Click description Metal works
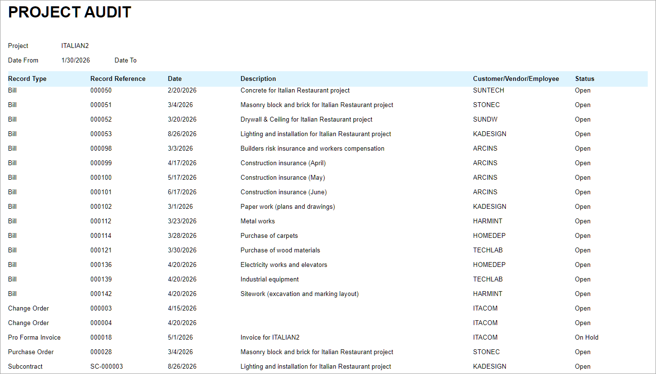Image resolution: width=656 pixels, height=374 pixels. (258, 221)
